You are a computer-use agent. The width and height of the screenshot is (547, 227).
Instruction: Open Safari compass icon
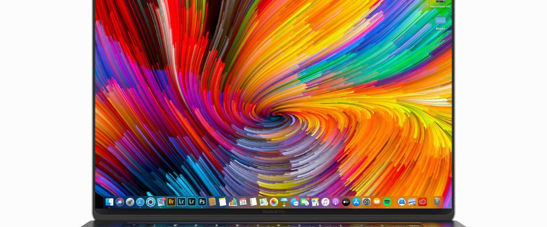pyautogui.click(x=140, y=202)
